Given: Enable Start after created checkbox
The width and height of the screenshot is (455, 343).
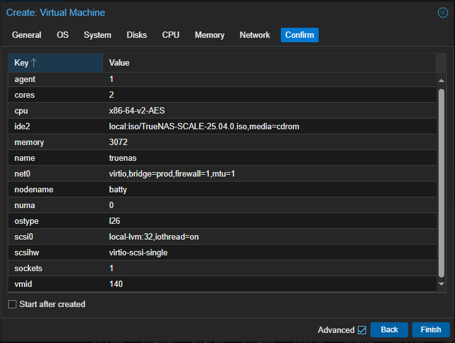Looking at the screenshot, I should 13,305.
